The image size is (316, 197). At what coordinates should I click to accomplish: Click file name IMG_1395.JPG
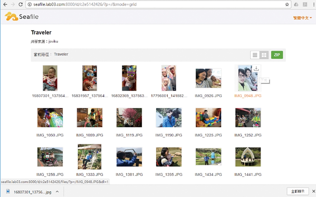tap(169, 175)
